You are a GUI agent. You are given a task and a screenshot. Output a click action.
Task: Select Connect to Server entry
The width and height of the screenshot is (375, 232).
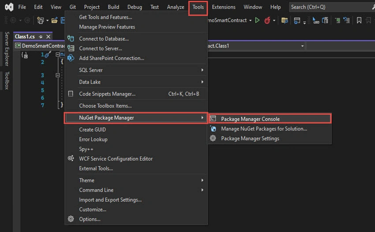point(136,49)
